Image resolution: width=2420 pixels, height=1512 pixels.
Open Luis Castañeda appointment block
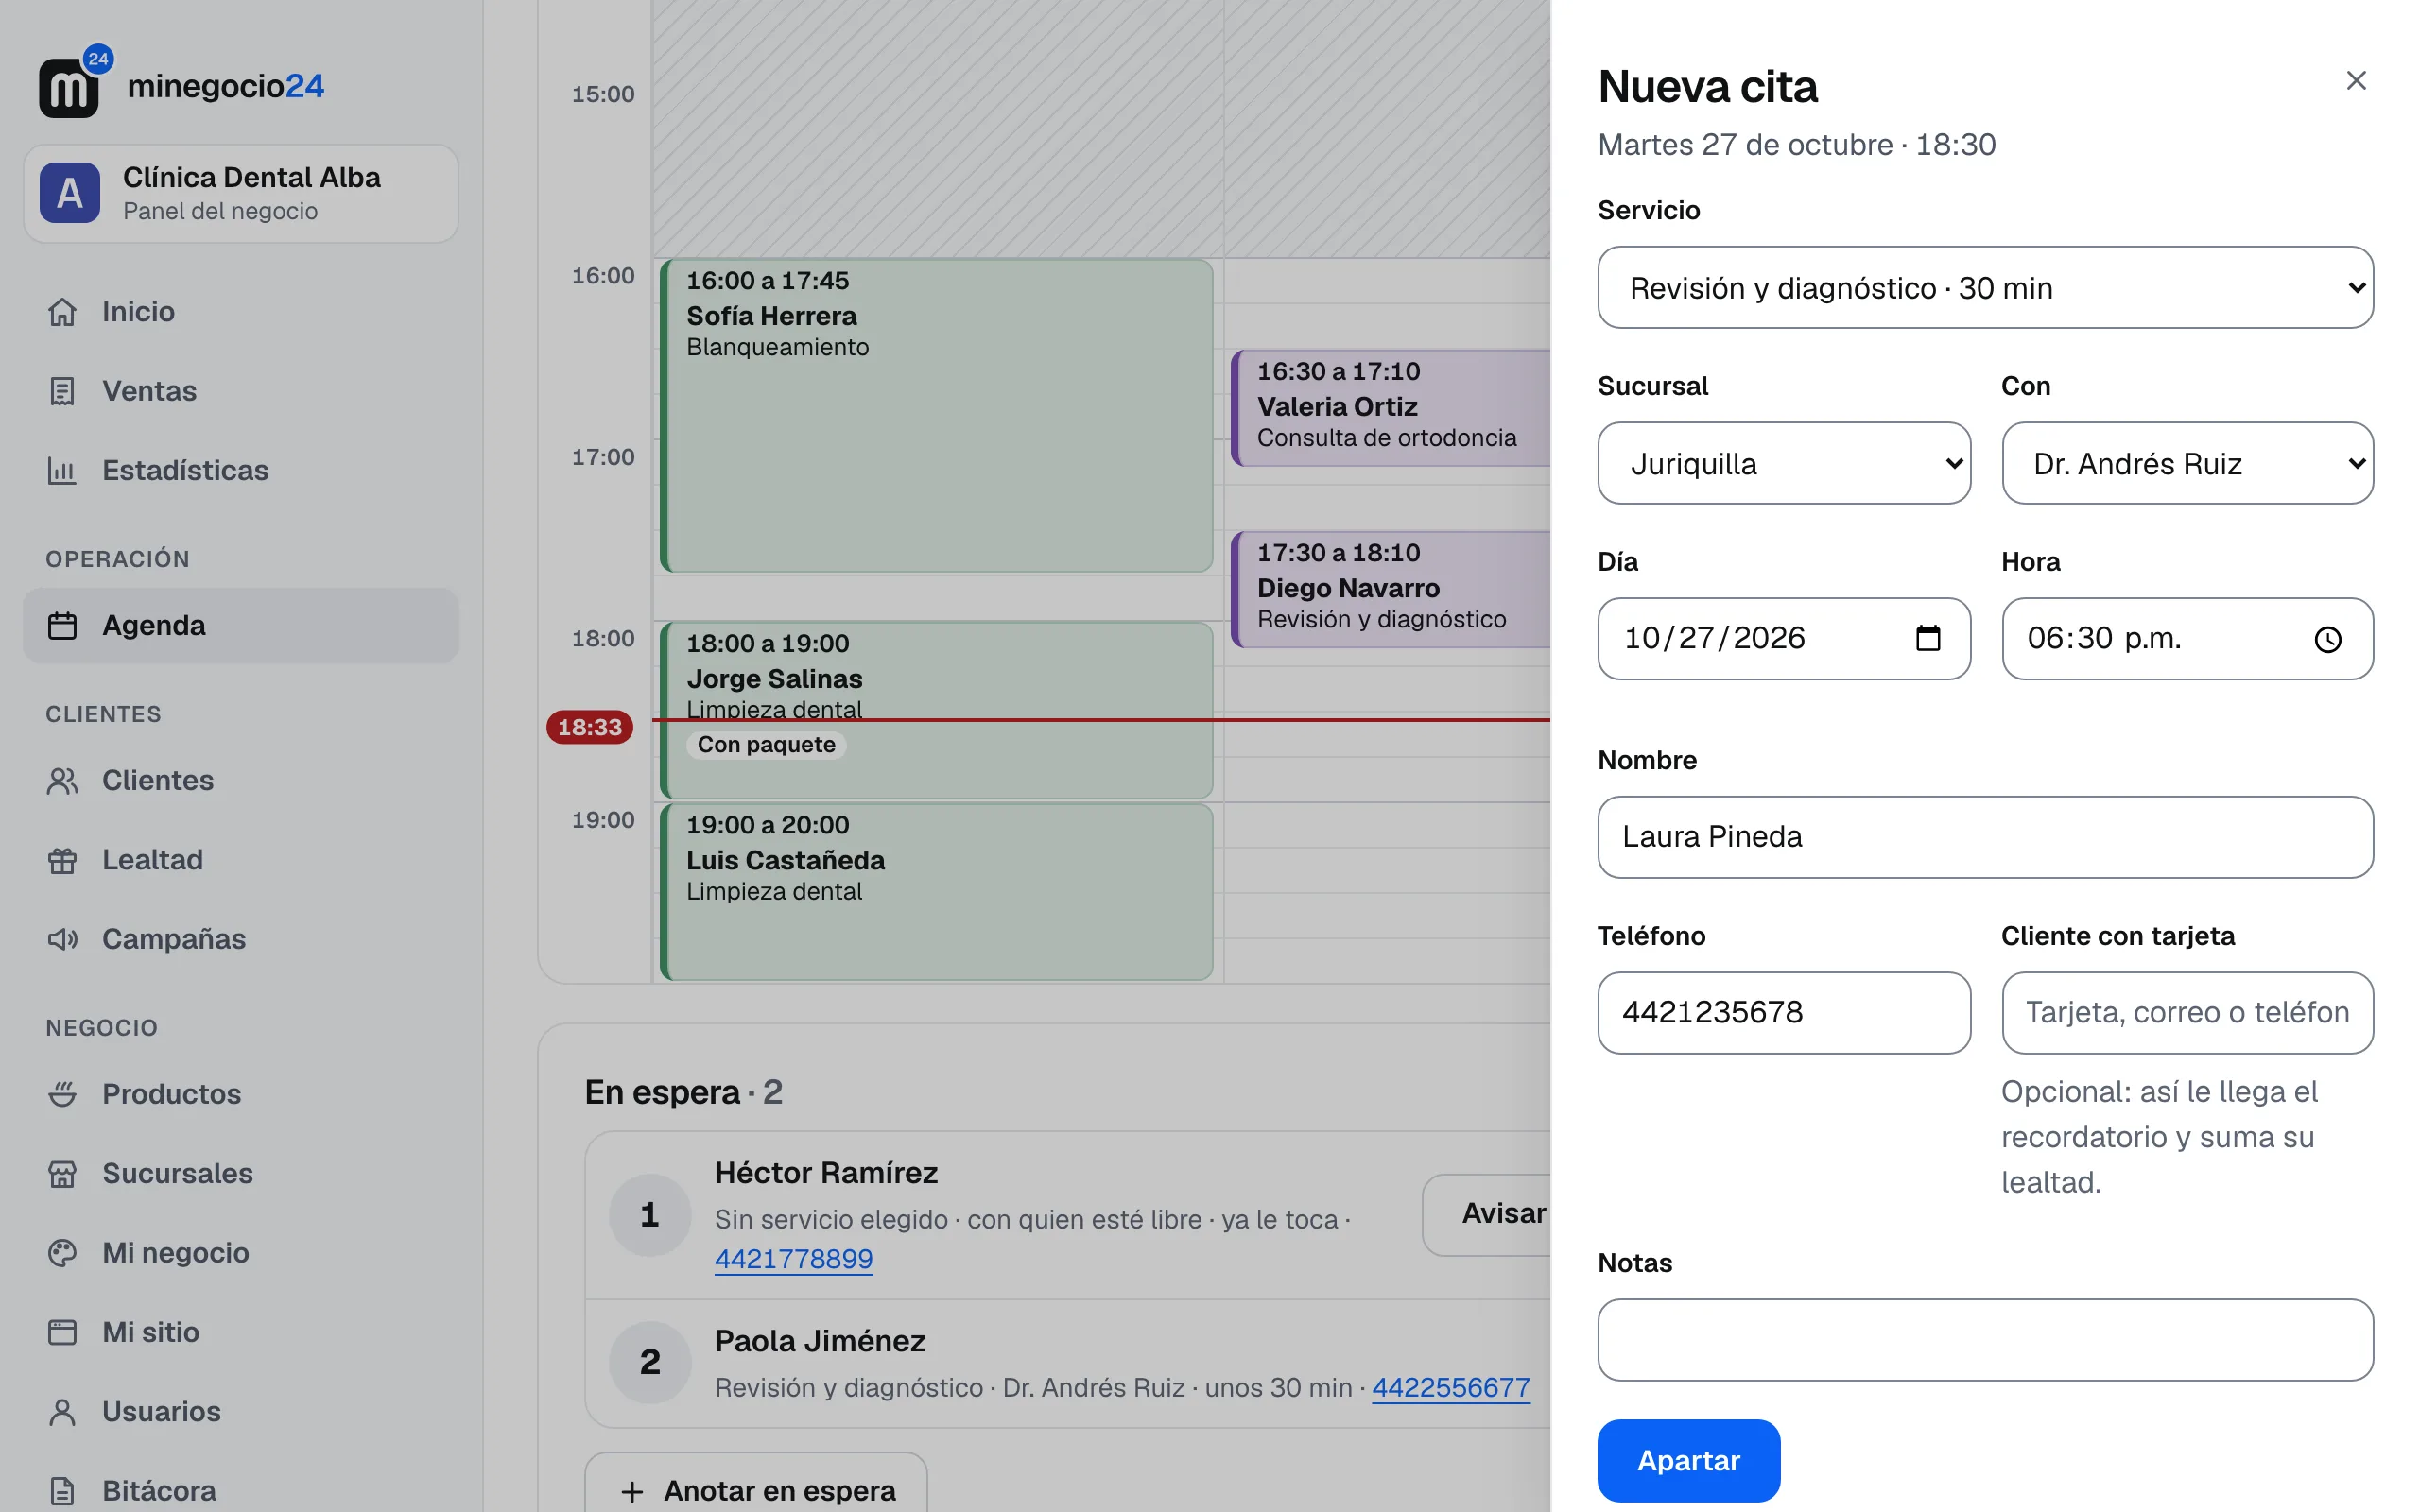click(936, 892)
